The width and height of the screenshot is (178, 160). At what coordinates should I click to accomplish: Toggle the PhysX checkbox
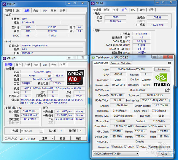coord(138,147)
